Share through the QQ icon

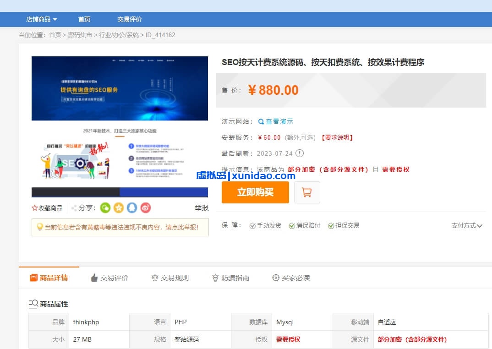[132, 207]
